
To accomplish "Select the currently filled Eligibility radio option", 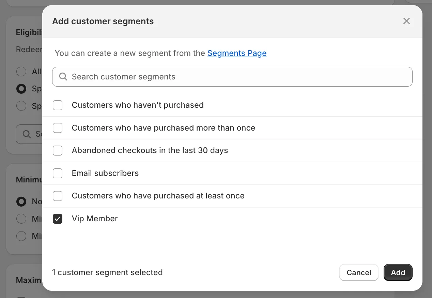I will (x=21, y=89).
